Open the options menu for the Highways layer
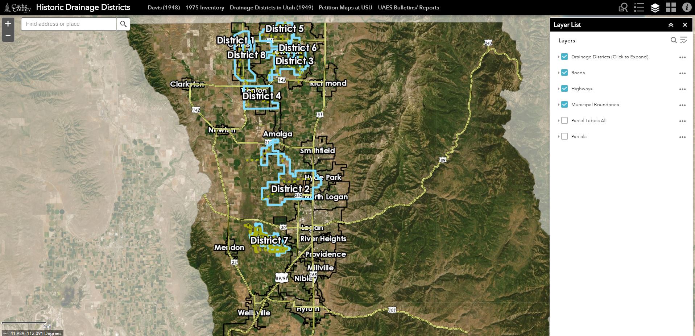 (683, 89)
